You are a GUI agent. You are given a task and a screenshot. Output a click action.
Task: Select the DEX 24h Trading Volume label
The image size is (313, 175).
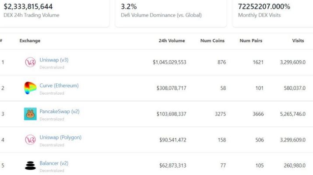32,15
